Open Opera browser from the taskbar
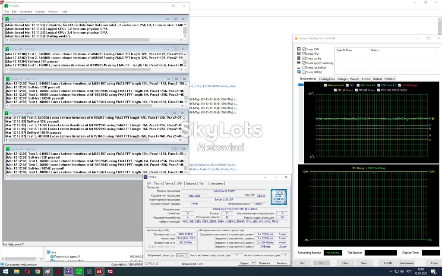The height and width of the screenshot is (276, 442). [x=27, y=272]
